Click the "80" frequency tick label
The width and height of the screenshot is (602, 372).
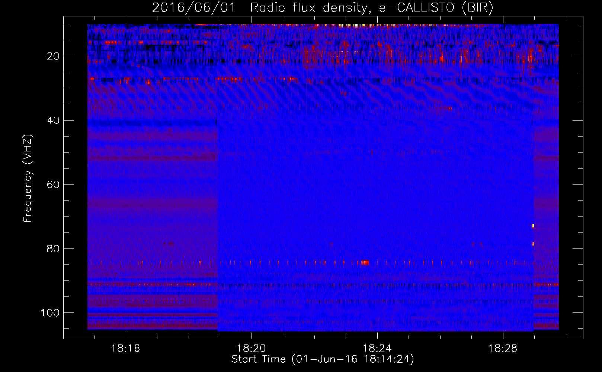point(54,248)
